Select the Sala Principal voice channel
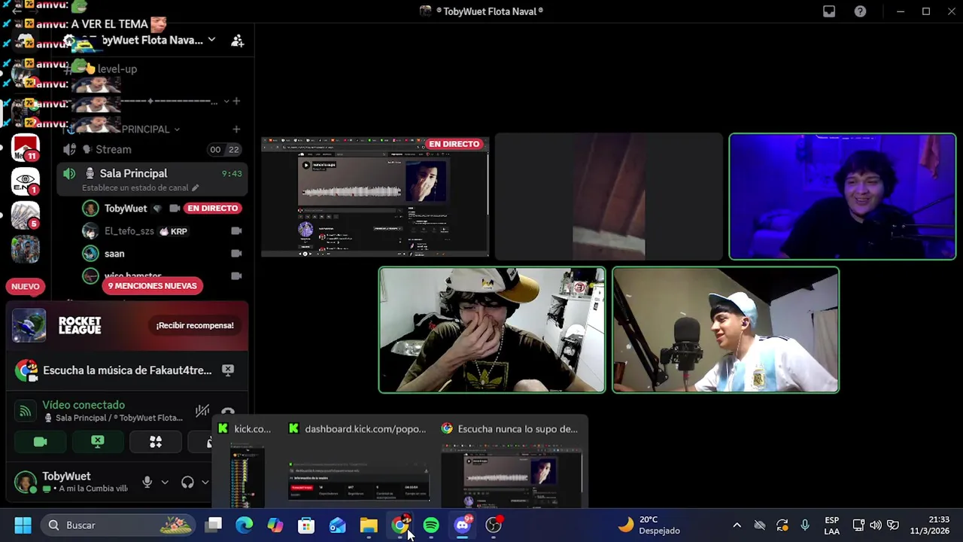 click(152, 179)
